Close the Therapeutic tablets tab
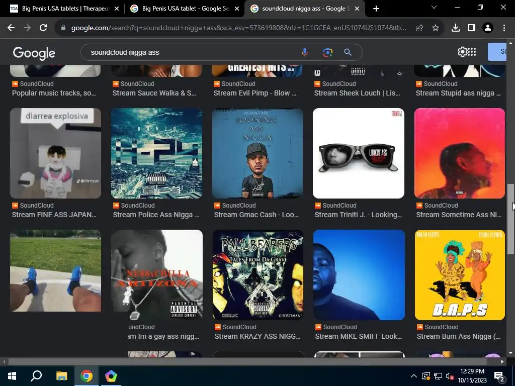Viewport: 515px width, 386px height. [117, 9]
